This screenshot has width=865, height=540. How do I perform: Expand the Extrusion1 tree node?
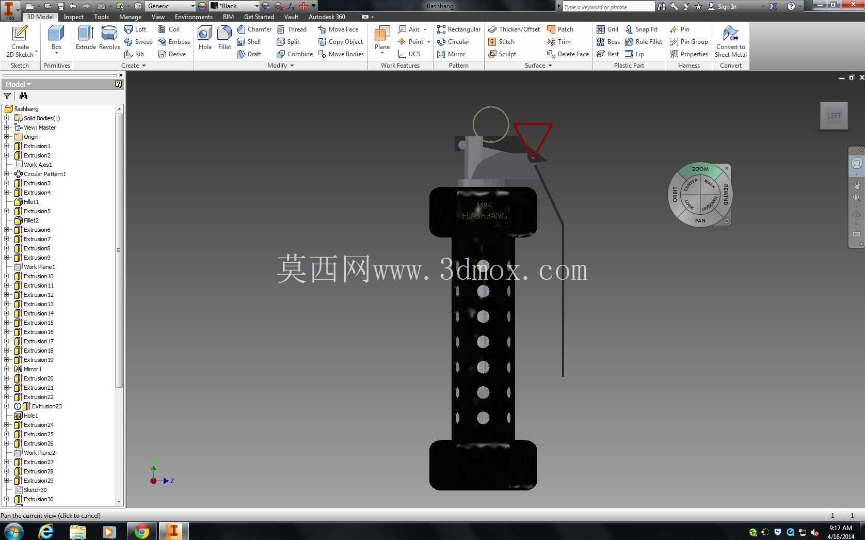click(7, 146)
